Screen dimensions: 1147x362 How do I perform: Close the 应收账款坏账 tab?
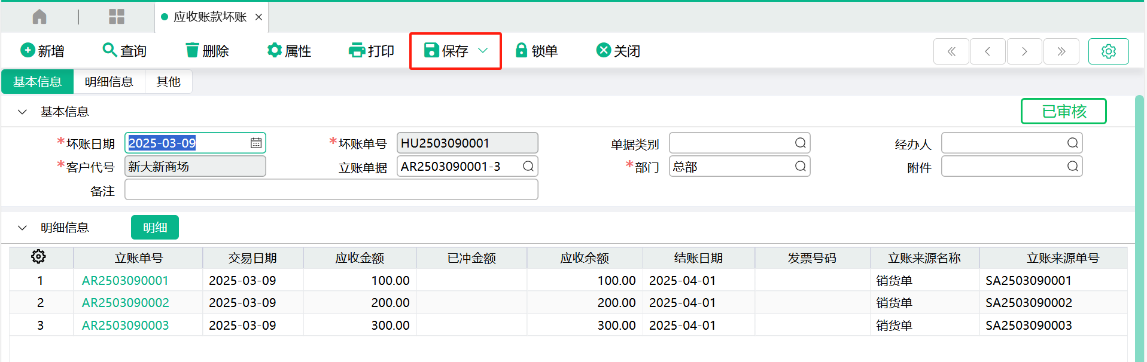pyautogui.click(x=258, y=17)
